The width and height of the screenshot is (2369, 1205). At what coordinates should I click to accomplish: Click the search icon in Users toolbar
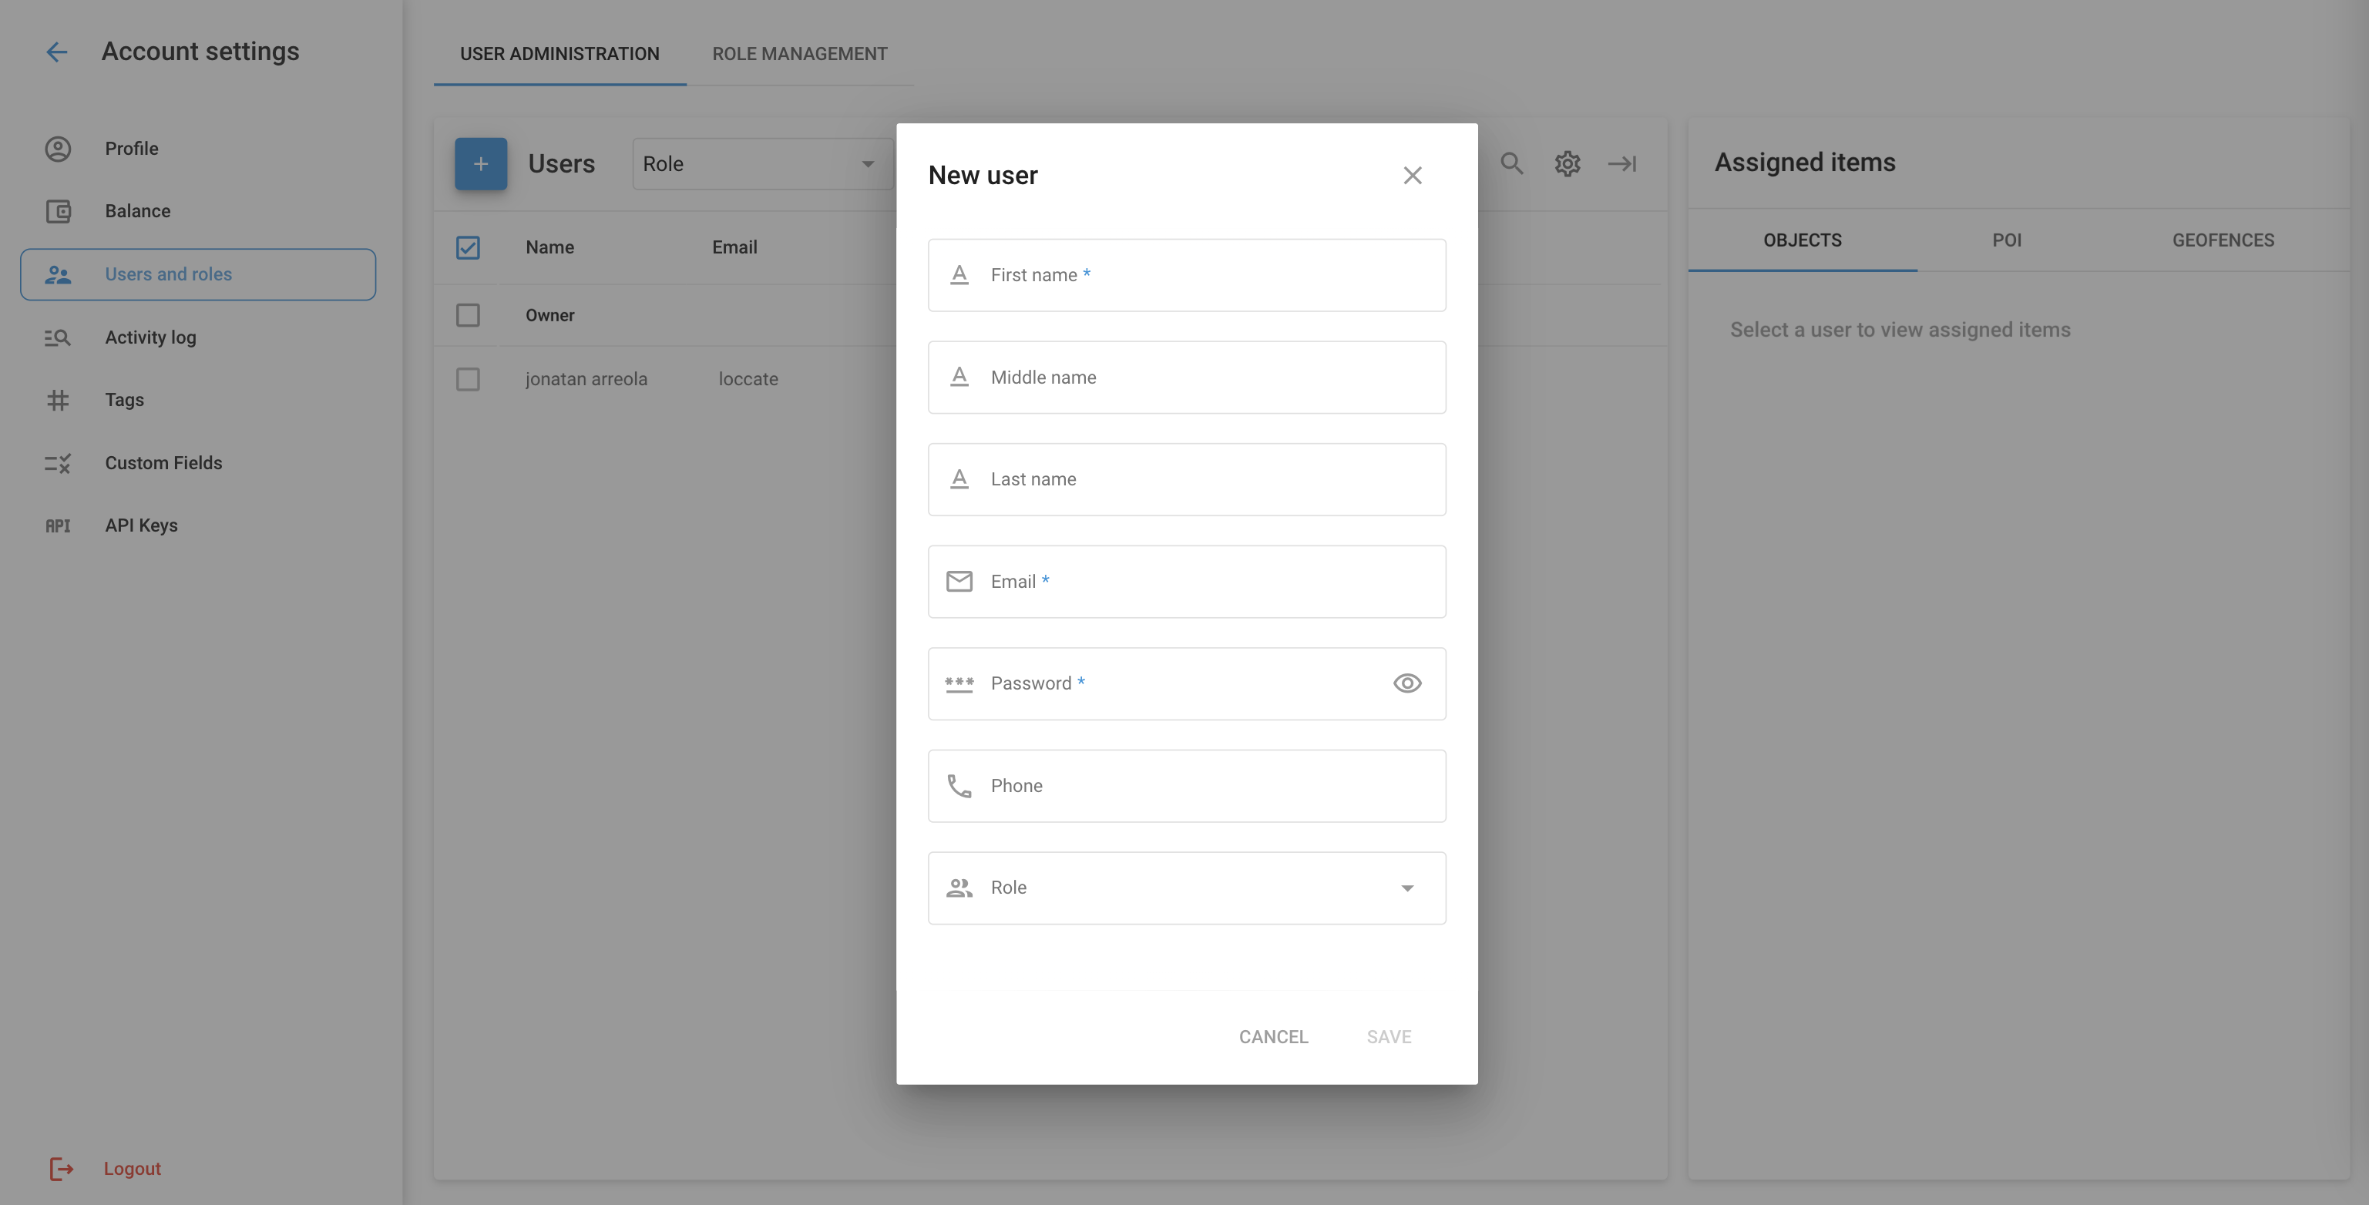click(1511, 163)
